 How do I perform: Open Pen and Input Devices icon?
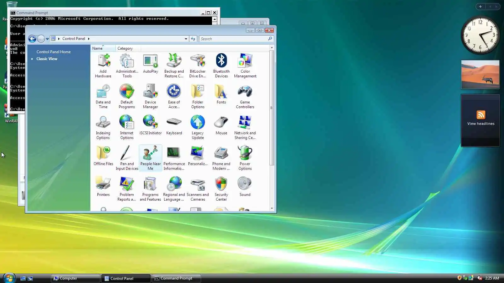[x=127, y=158]
